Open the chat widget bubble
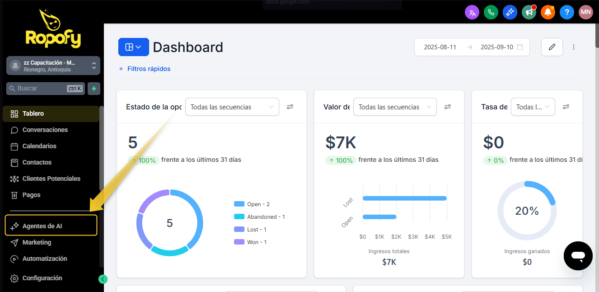This screenshot has height=292, width=599. pyautogui.click(x=578, y=256)
